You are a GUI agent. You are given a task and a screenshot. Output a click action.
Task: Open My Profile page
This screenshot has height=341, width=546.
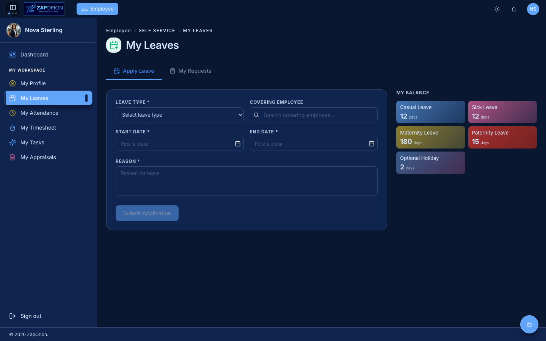[x=49, y=83]
